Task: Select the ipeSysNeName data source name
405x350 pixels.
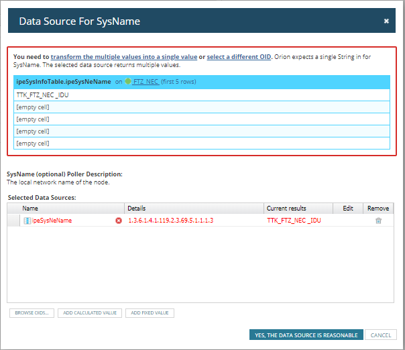Action: point(52,221)
